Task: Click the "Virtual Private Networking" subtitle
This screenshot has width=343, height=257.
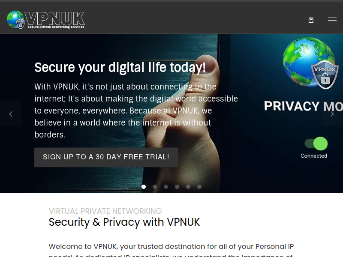Action: click(x=105, y=211)
